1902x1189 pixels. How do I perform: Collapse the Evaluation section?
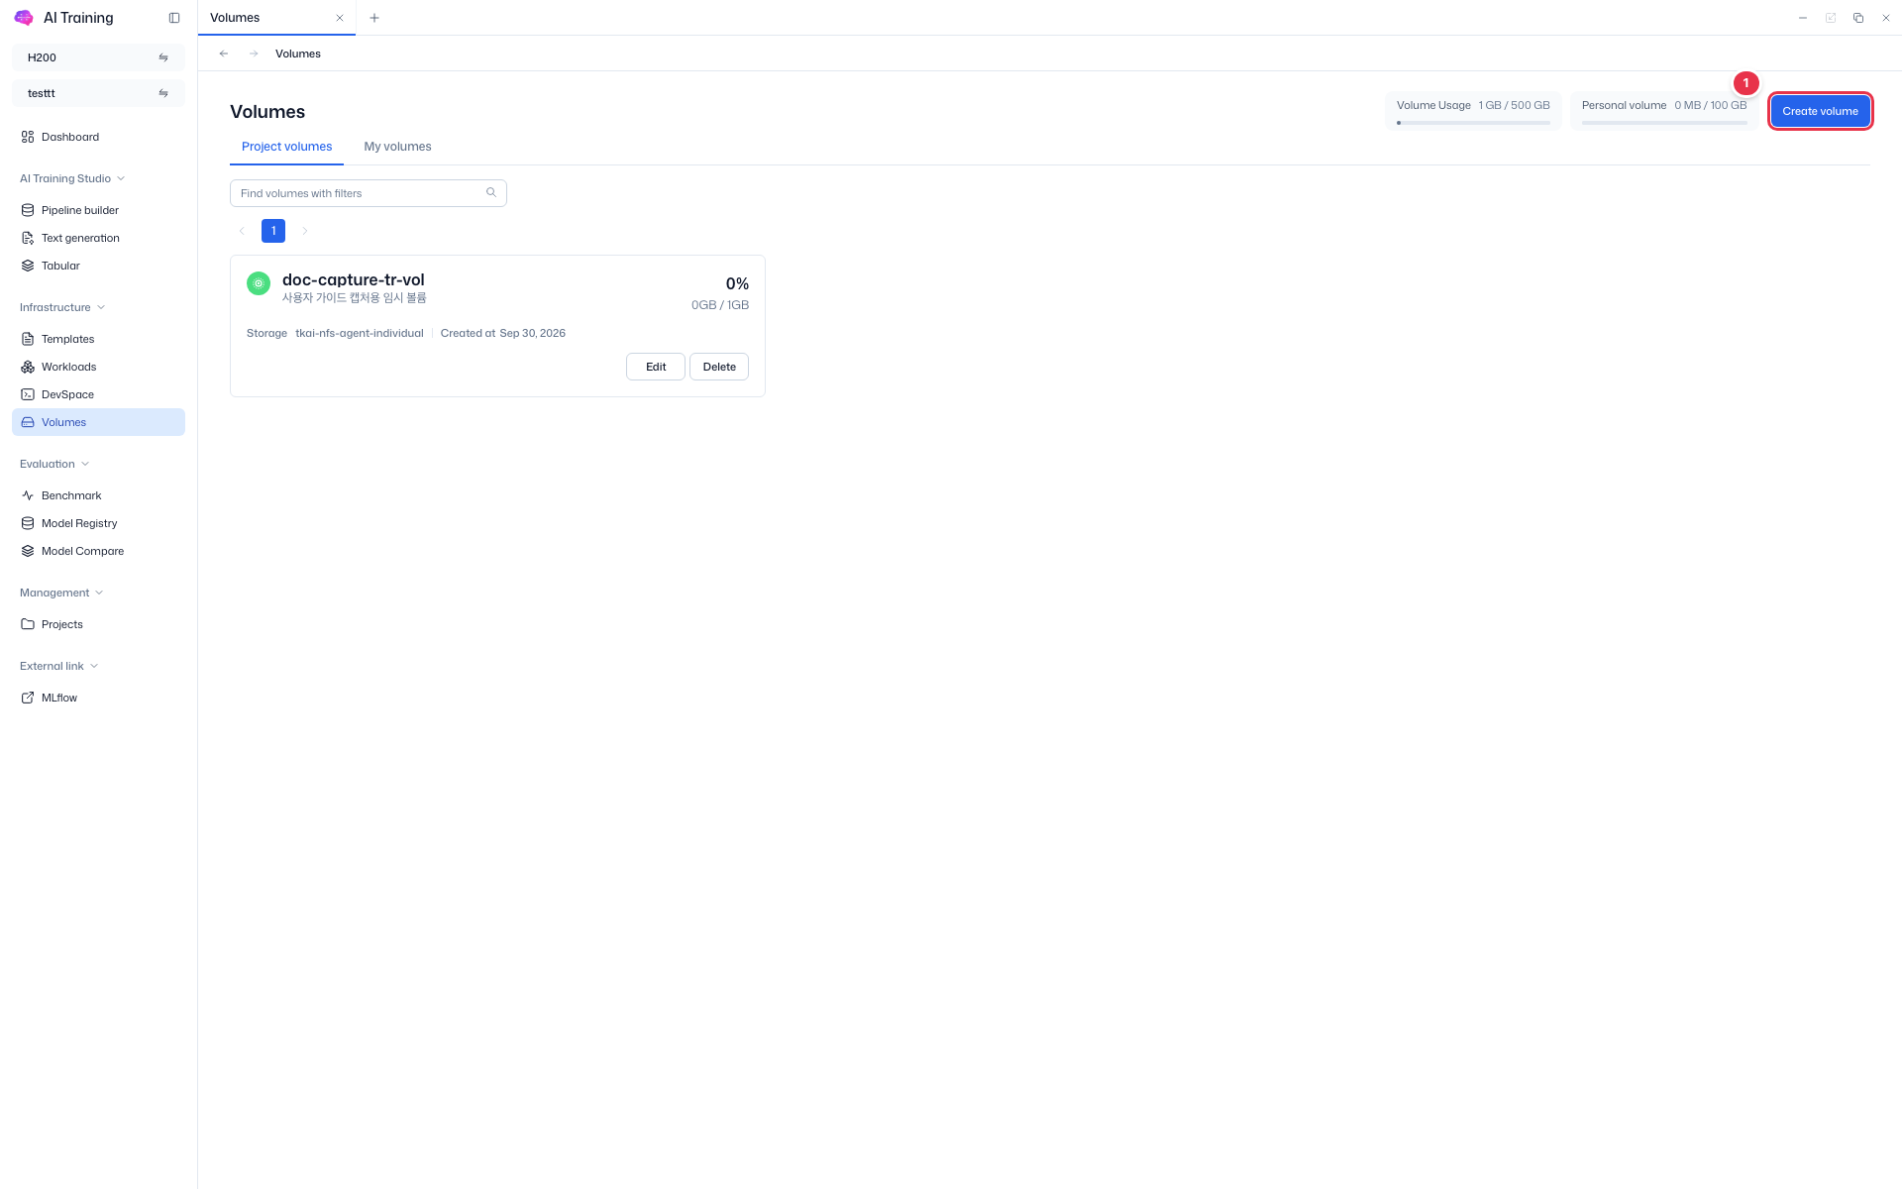click(x=54, y=464)
